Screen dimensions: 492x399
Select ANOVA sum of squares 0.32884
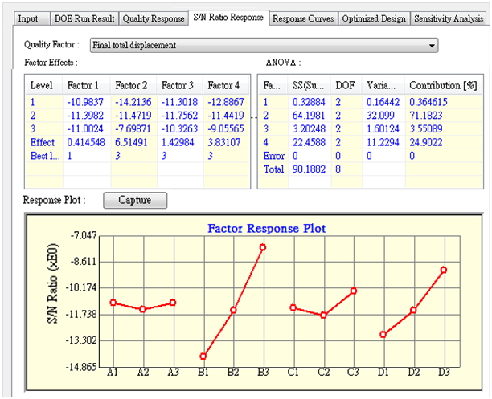click(309, 102)
